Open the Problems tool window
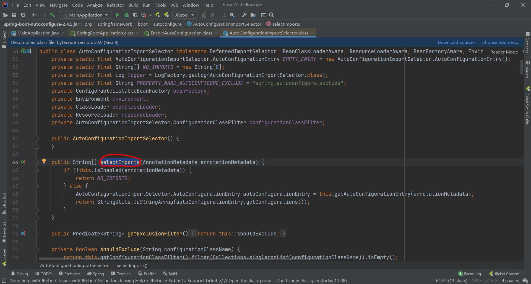Image resolution: width=531 pixels, height=284 pixels. [69, 274]
